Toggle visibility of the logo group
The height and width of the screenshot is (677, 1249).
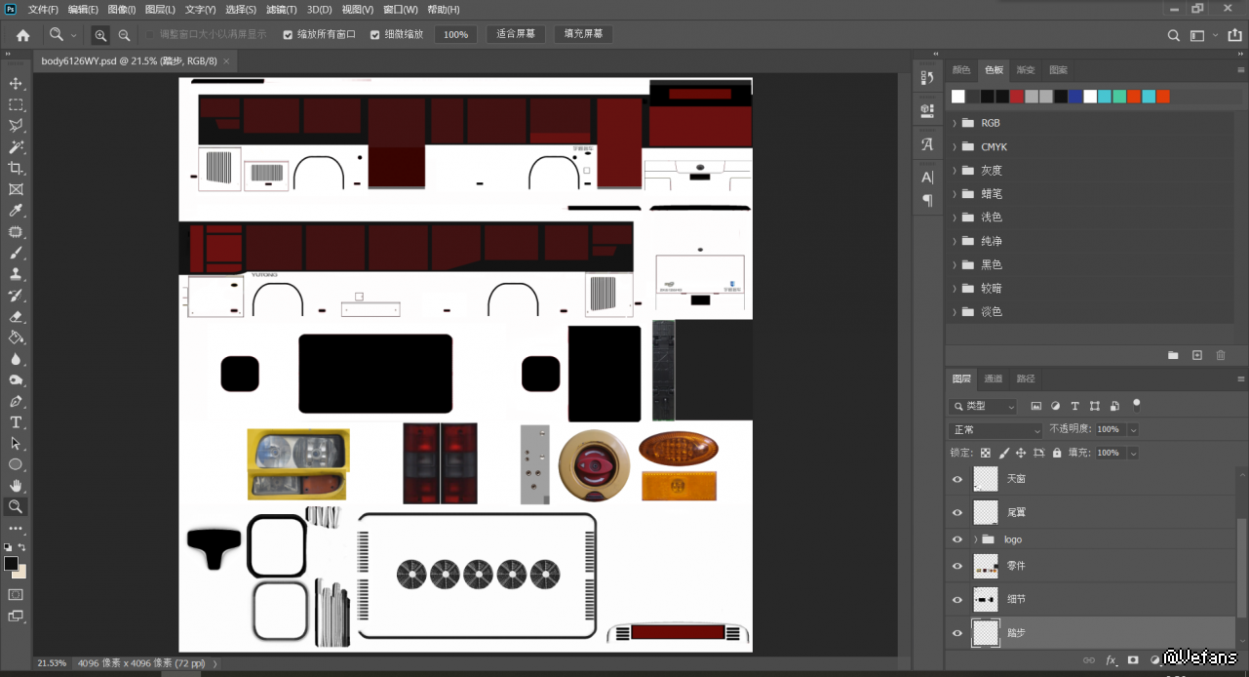(957, 539)
